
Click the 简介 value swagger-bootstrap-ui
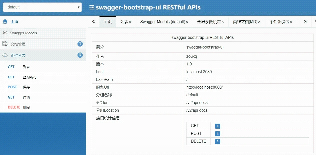click(x=205, y=47)
